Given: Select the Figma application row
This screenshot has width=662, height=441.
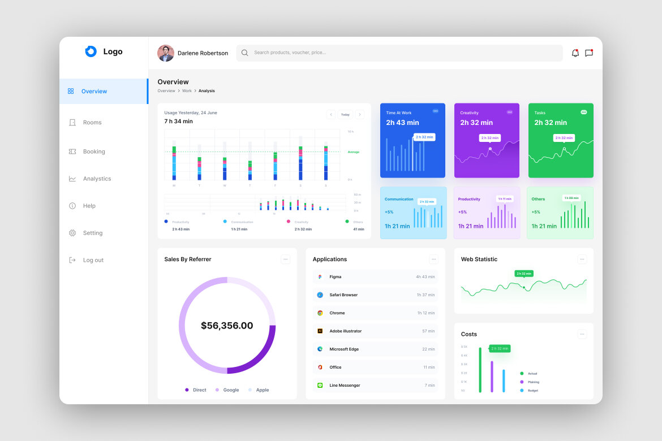Looking at the screenshot, I should click(375, 277).
